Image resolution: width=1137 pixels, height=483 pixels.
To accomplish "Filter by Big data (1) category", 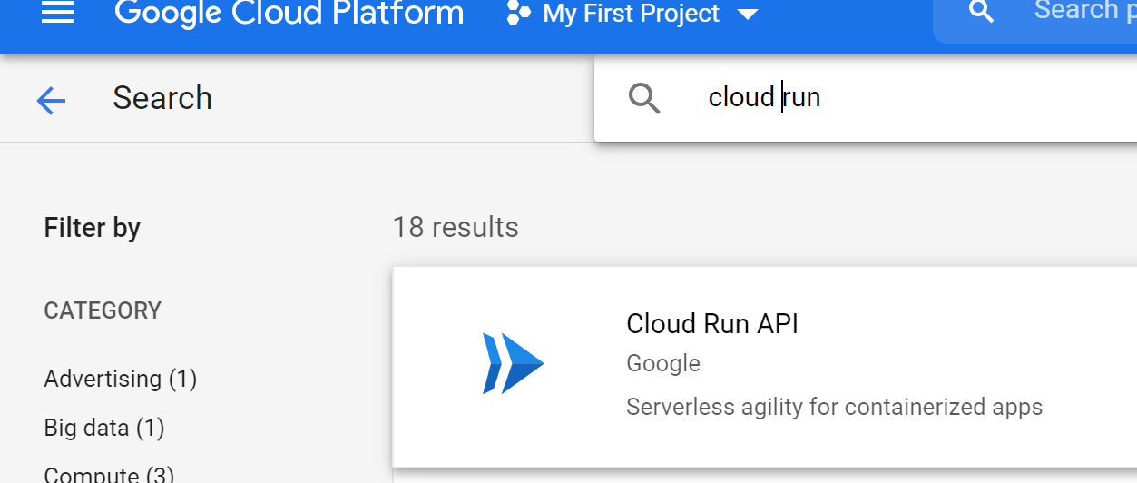I will (x=104, y=428).
